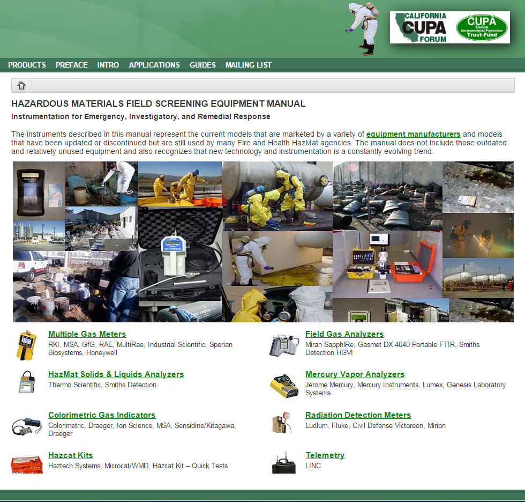This screenshot has width=525, height=502.
Task: Click the CUPA Trust Fund oval logo
Action: (482, 27)
